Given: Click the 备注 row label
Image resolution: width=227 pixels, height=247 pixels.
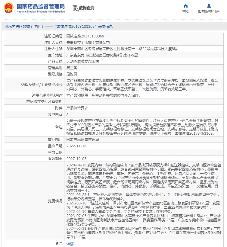Looking at the screenshot, I should click(59, 127).
